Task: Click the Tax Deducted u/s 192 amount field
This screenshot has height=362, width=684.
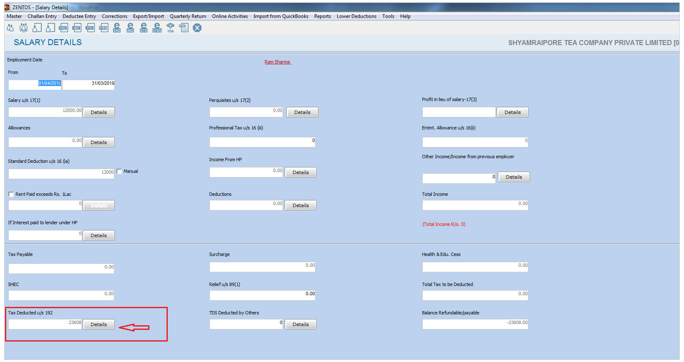Action: 45,324
